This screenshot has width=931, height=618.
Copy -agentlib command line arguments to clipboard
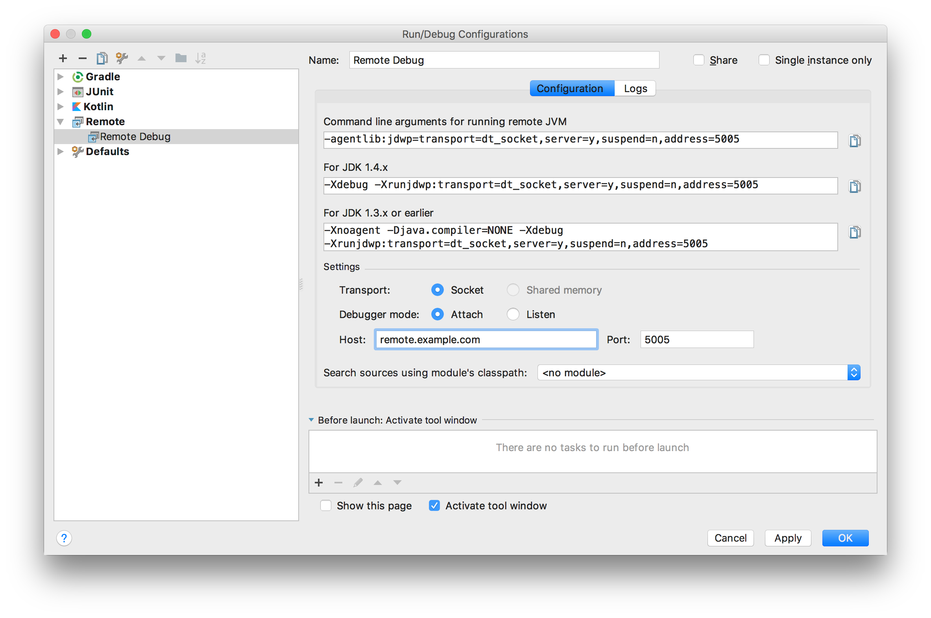854,141
